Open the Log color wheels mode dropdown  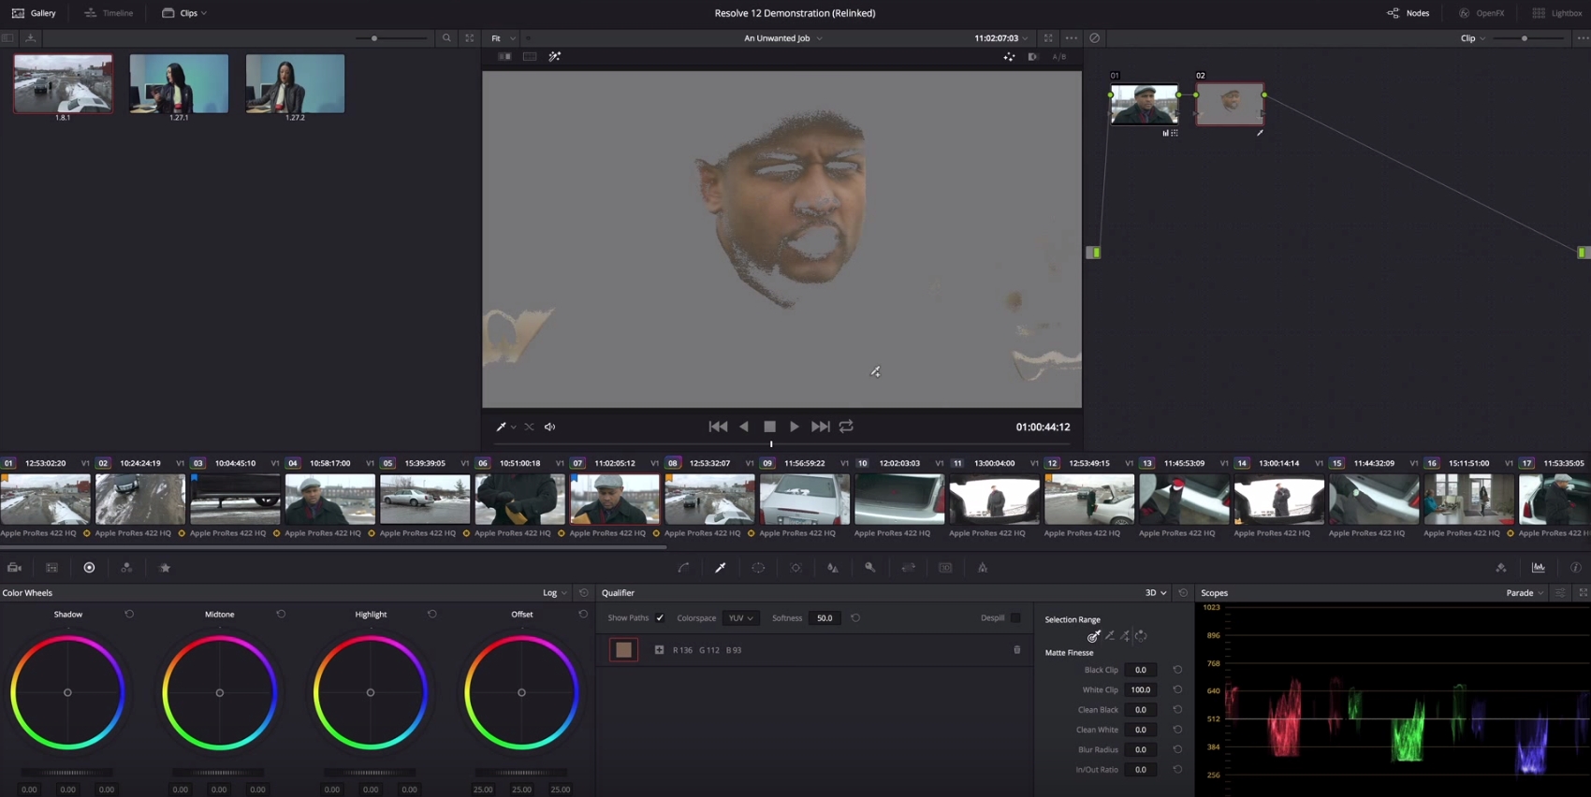pyautogui.click(x=554, y=593)
